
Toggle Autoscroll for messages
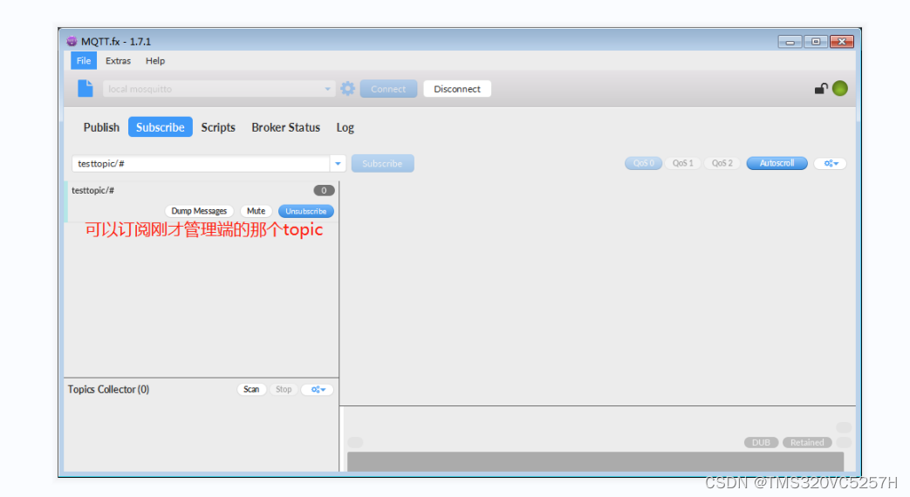pyautogui.click(x=777, y=163)
